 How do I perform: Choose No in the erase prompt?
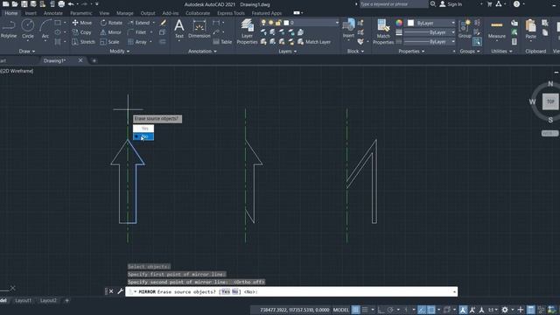pos(143,136)
